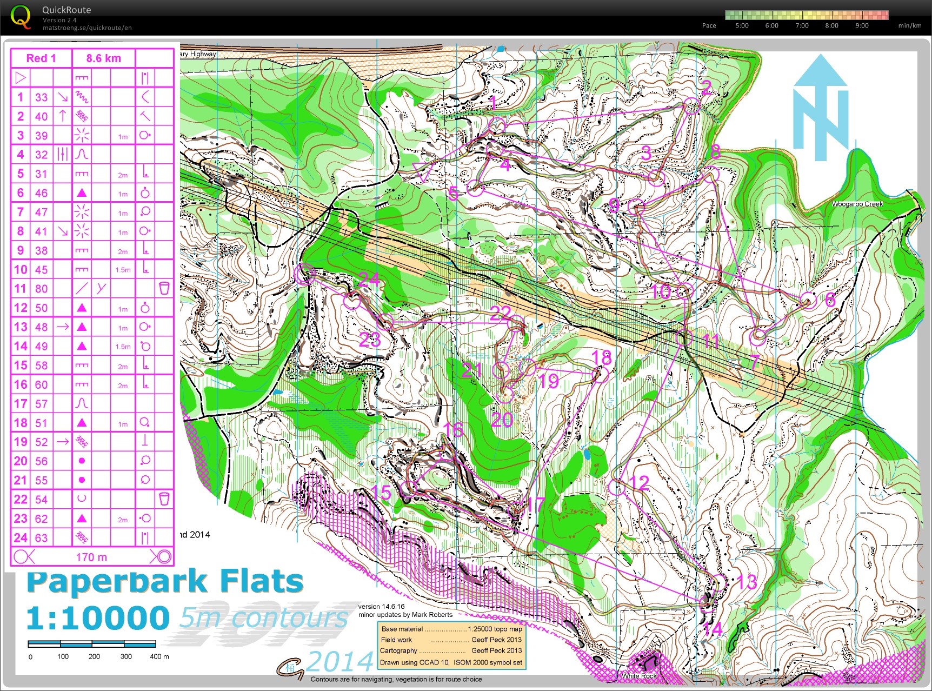
Task: Click the pace color gradient scale
Action: click(808, 15)
